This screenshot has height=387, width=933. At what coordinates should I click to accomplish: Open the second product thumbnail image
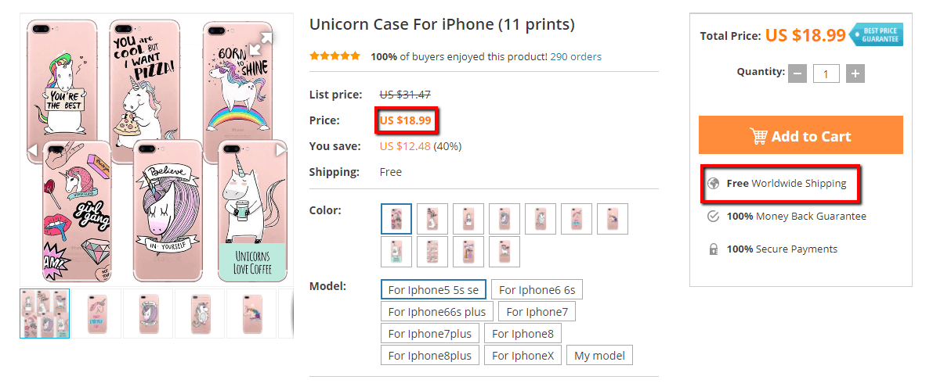[96, 314]
